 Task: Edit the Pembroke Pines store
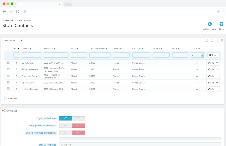point(211,76)
